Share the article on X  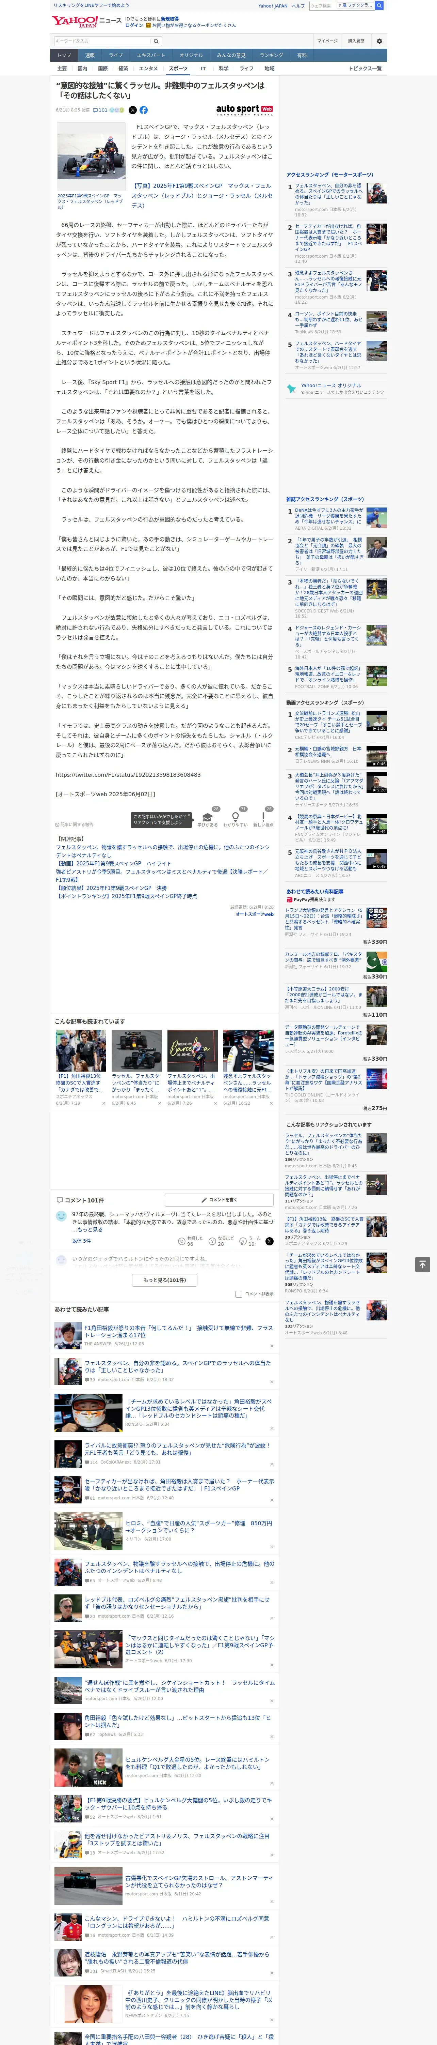click(132, 110)
